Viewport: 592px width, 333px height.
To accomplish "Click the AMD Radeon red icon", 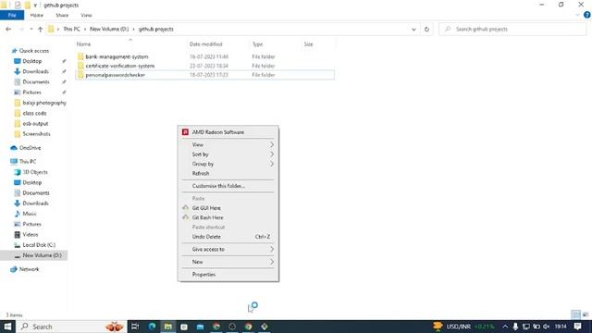I will [x=185, y=132].
